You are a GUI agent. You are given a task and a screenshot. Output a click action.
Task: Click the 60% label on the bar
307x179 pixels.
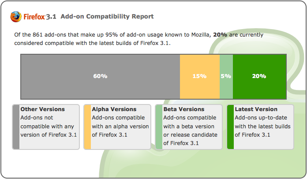100,76
